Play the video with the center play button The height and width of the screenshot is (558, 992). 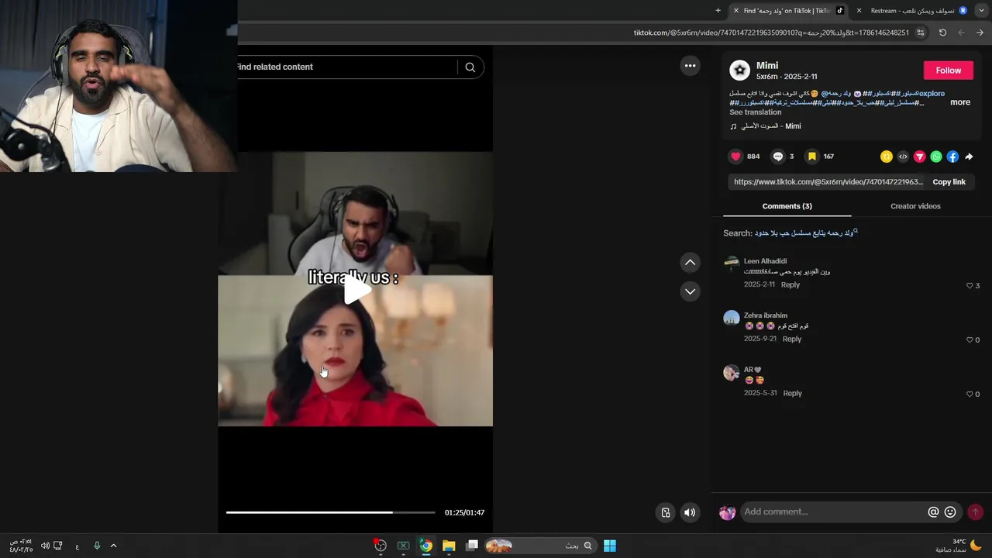[x=356, y=290]
